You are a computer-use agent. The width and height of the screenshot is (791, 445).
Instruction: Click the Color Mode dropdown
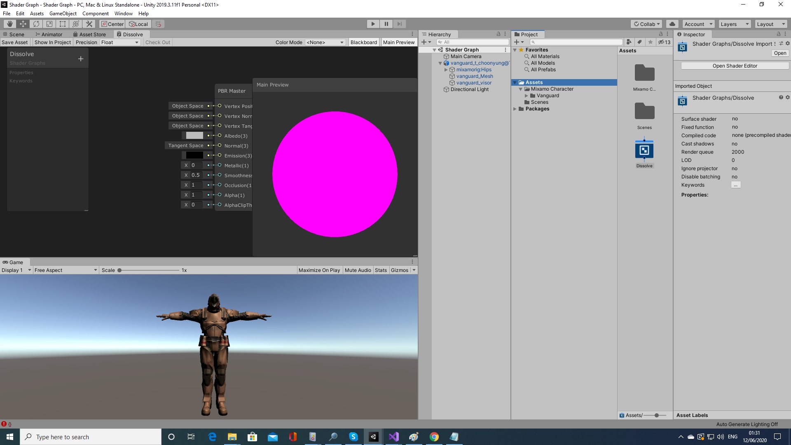tap(324, 42)
